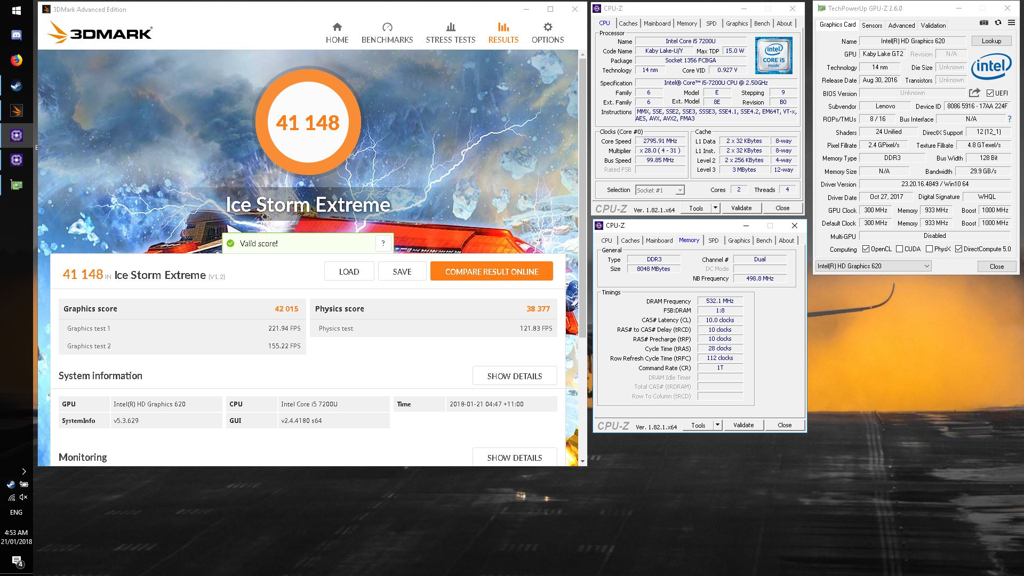Open the Windows Start menu
Viewport: 1024px width, 576px height.
point(16,11)
